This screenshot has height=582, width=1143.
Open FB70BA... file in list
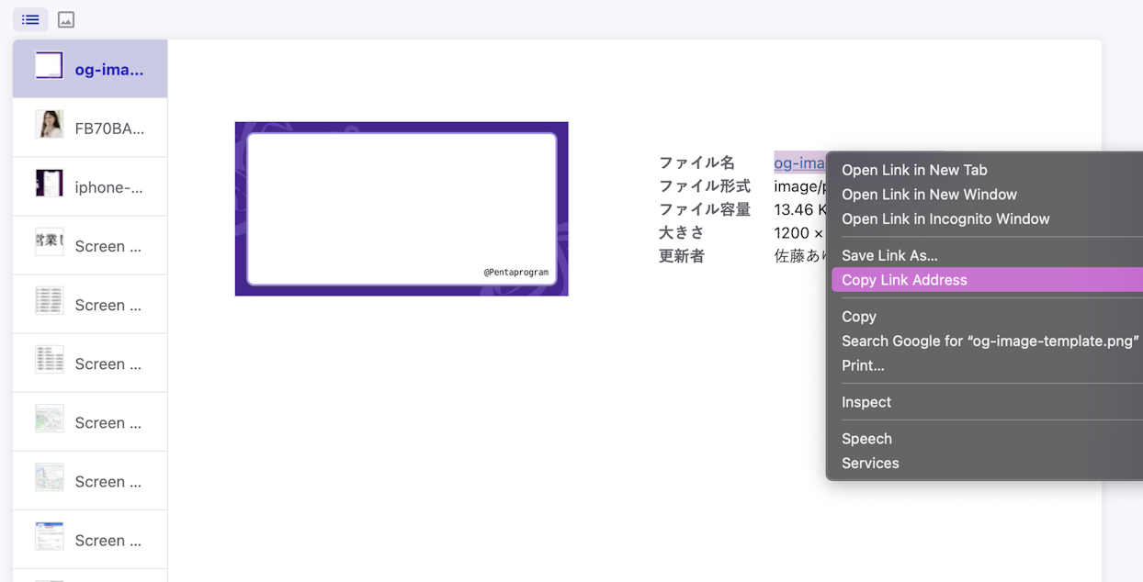90,128
